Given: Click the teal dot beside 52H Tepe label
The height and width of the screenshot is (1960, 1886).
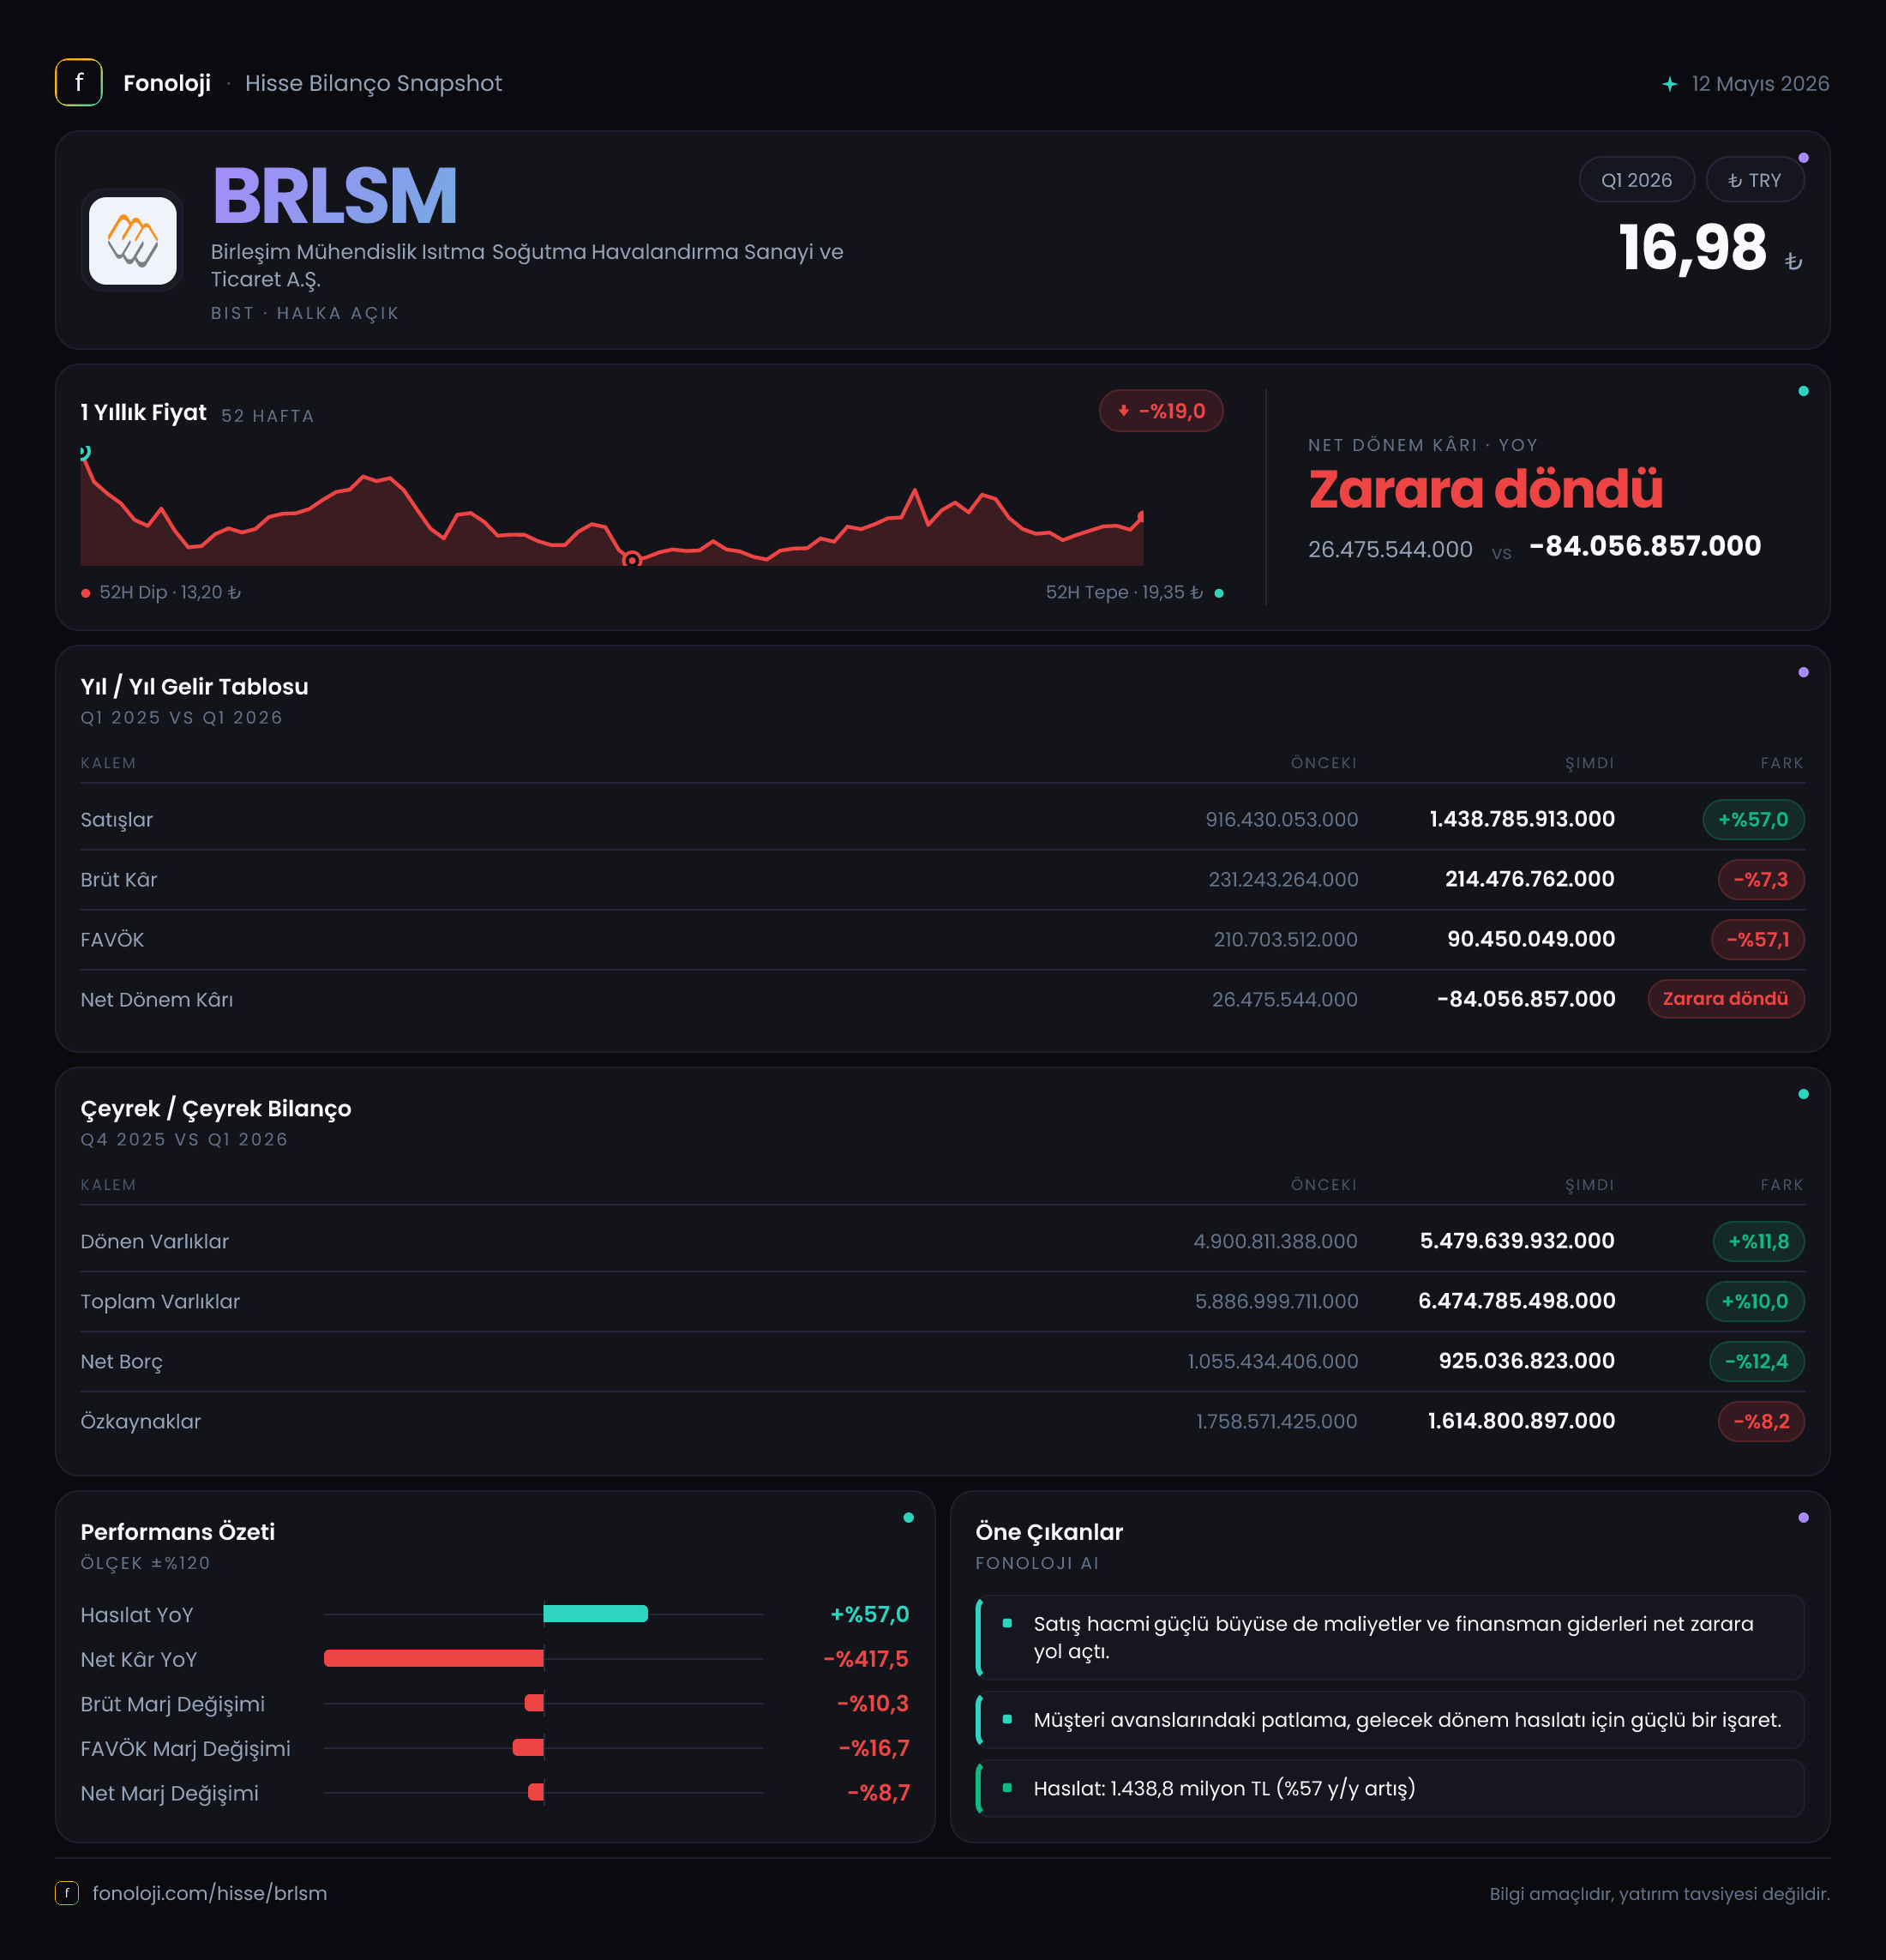Looking at the screenshot, I should [1218, 593].
